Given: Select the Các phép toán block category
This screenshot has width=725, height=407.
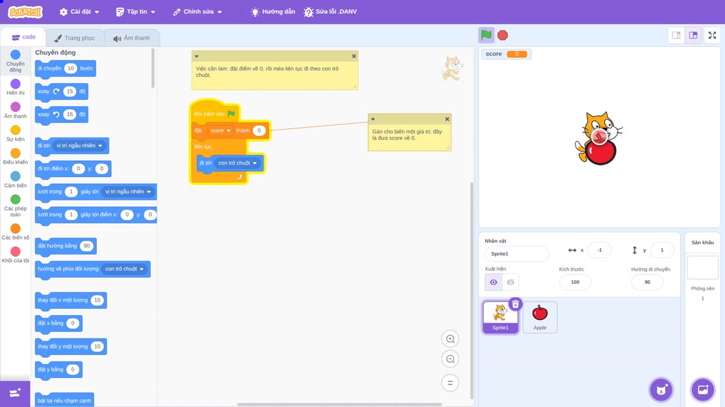Looking at the screenshot, I should [15, 205].
